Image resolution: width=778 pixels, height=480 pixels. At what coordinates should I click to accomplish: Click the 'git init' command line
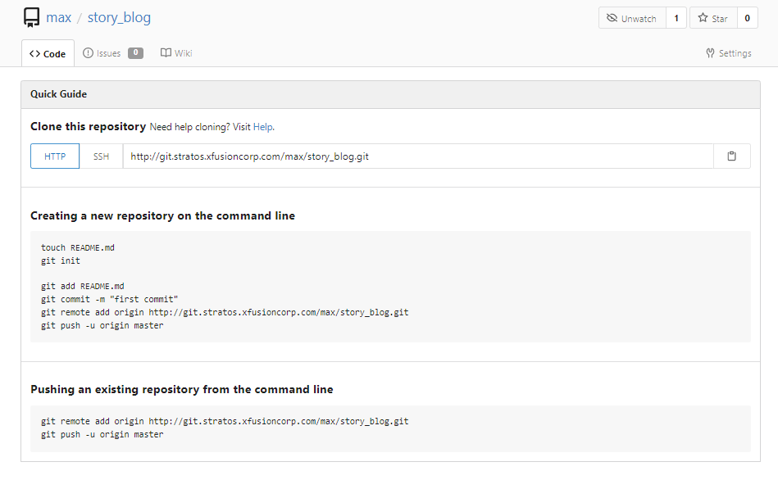61,260
